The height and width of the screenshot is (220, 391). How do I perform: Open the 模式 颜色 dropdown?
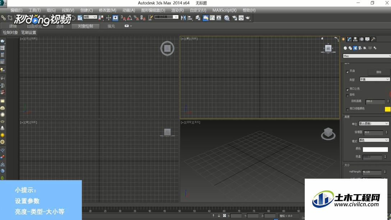[x=373, y=140]
